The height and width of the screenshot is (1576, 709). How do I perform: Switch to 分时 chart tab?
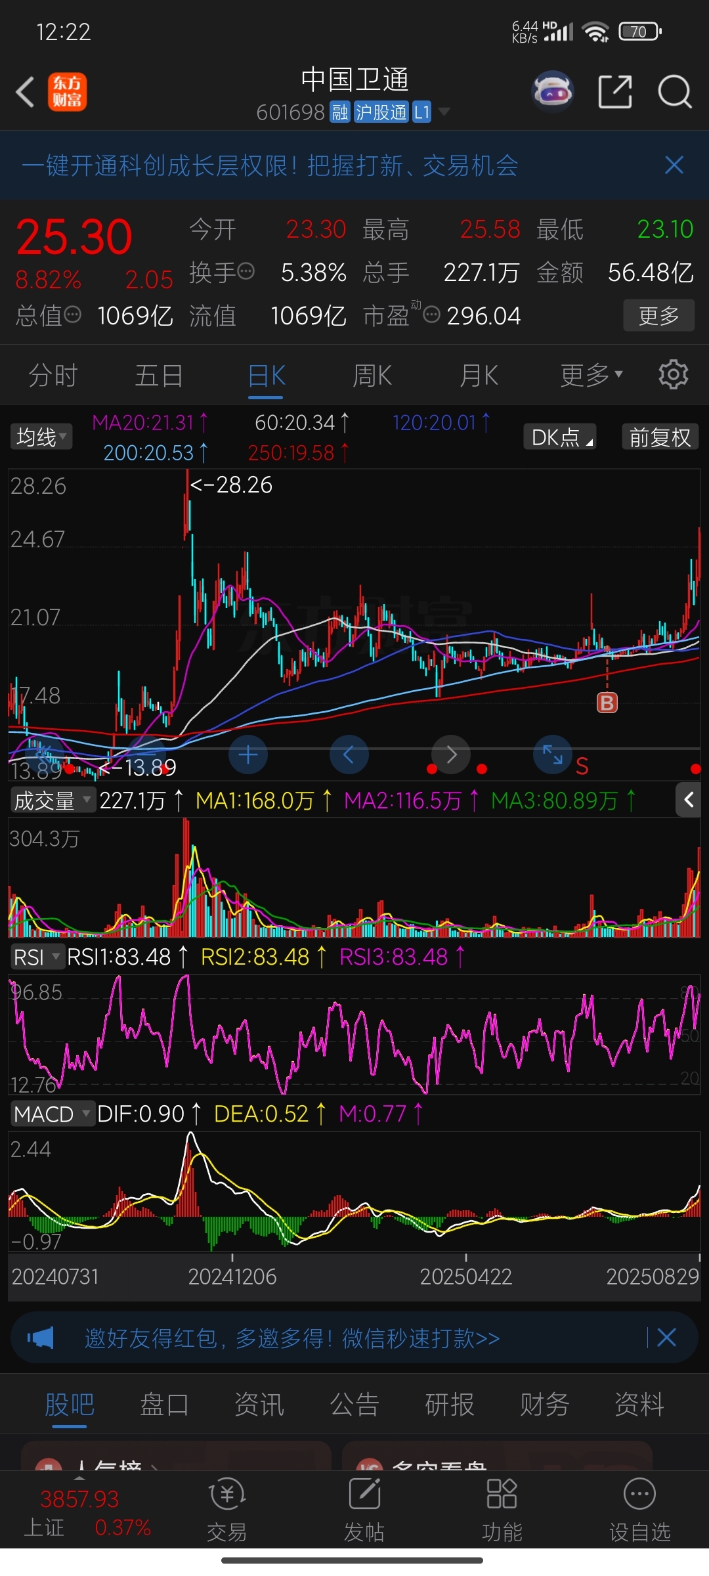[x=53, y=375]
